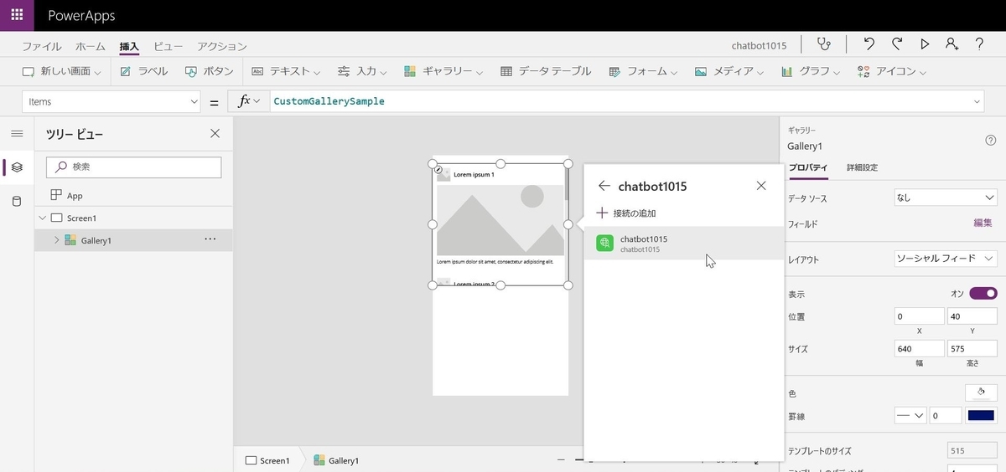Click the gallery help circle icon
The height and width of the screenshot is (472, 1006).
coord(991,140)
